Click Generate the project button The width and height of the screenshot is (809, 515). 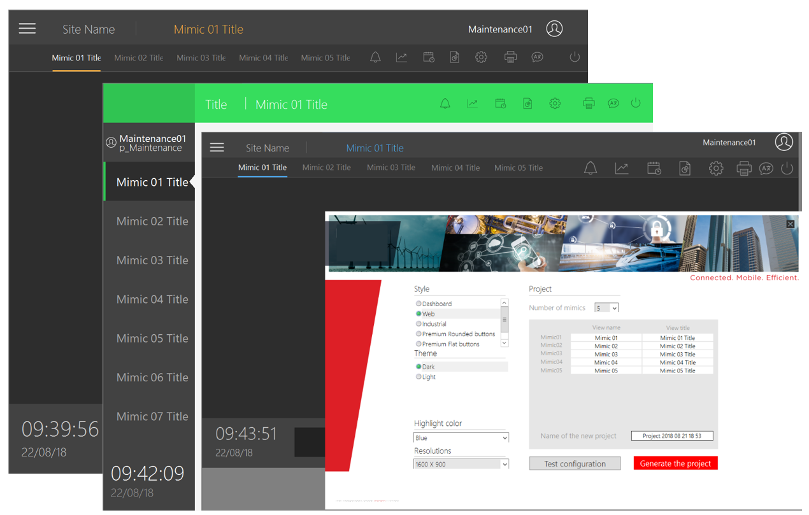point(675,463)
